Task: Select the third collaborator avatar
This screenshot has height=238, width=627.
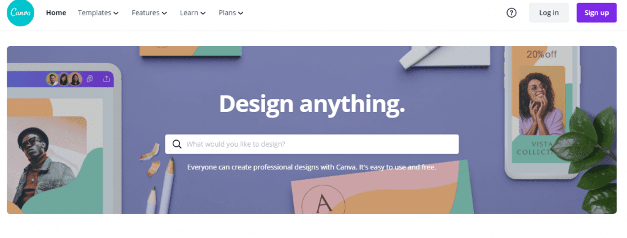Action: coord(75,79)
